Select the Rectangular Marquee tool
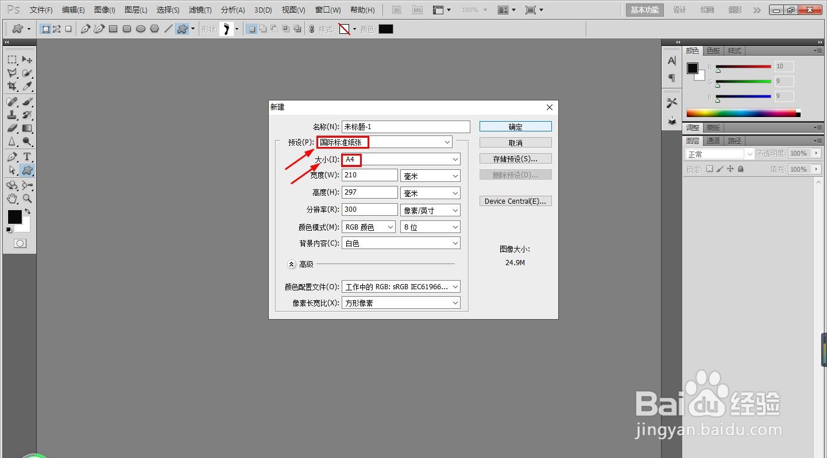827x458 pixels. [x=12, y=60]
